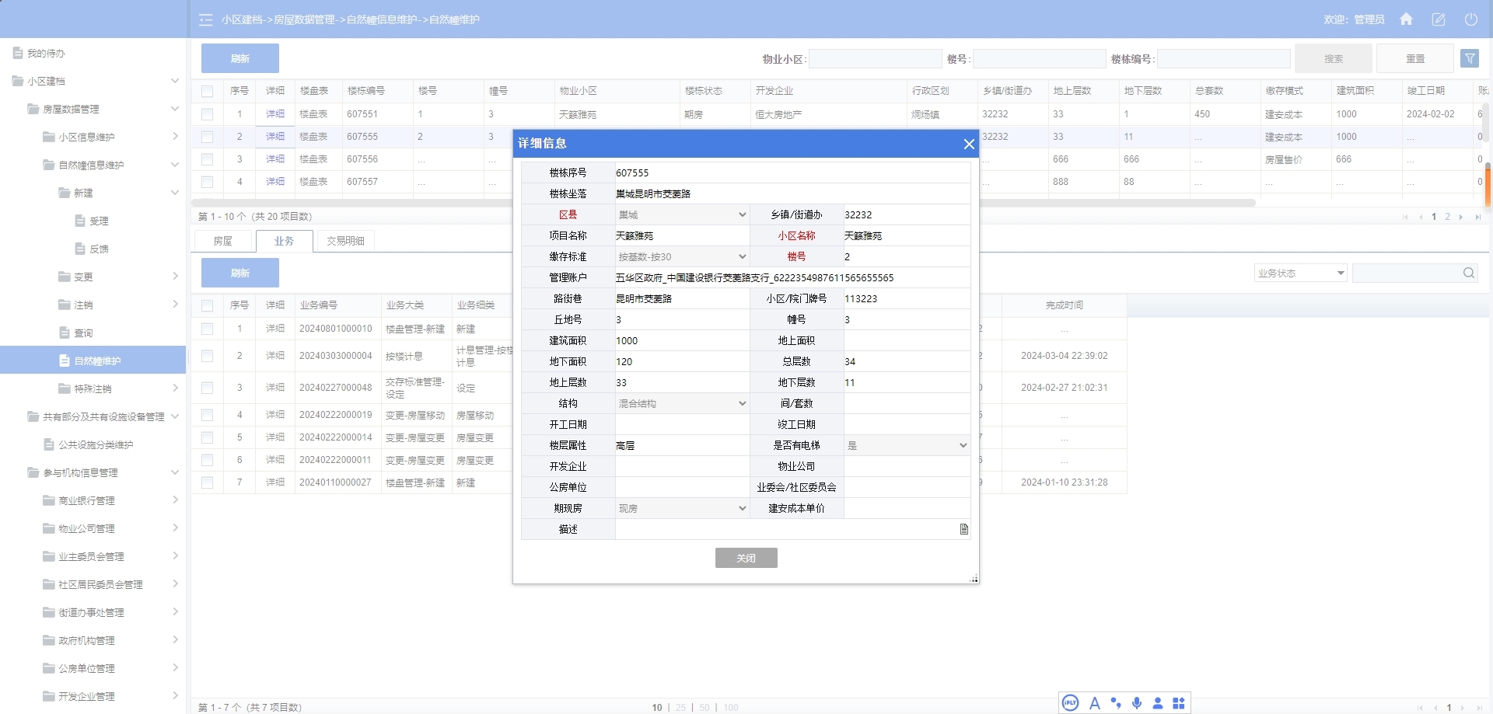Image resolution: width=1493 pixels, height=714 pixels.
Task: Check the row for 业务编号 20240801000010
Action: click(x=207, y=329)
